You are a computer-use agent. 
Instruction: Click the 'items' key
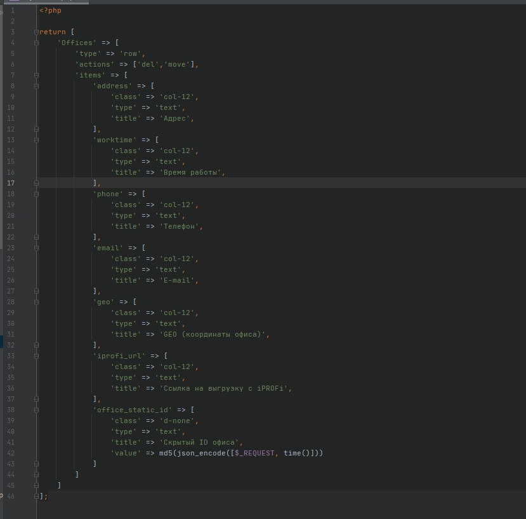tap(90, 75)
